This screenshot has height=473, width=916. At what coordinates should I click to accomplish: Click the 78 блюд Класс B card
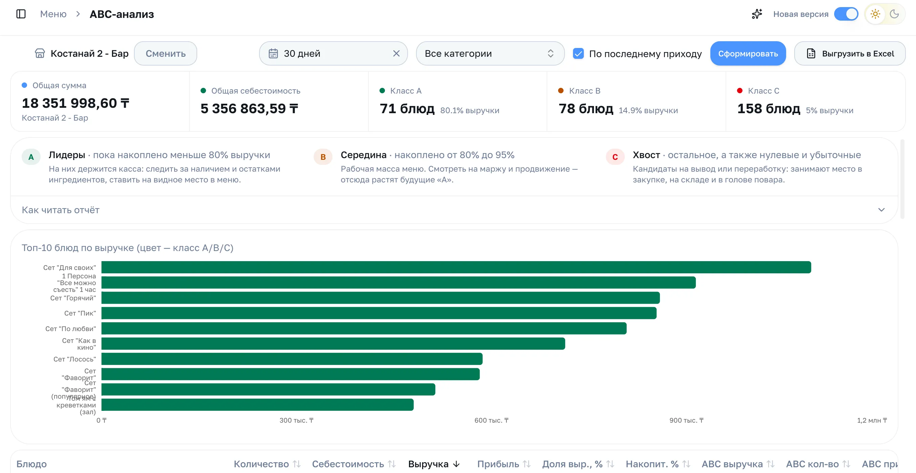tap(637, 102)
